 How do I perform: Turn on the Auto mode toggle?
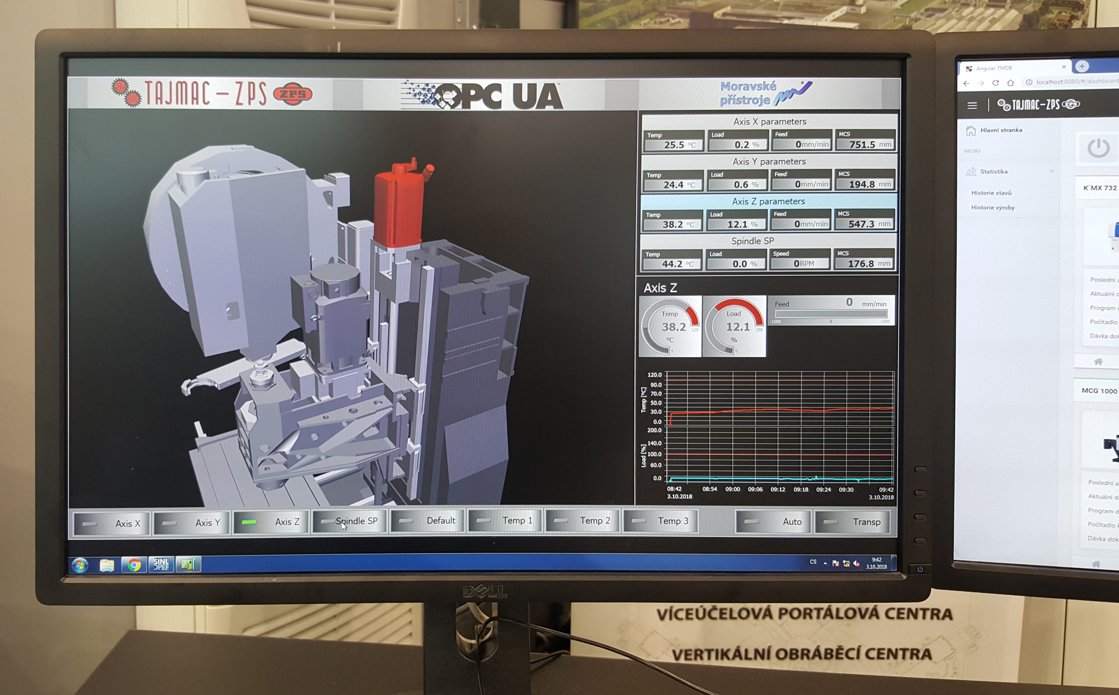click(x=773, y=522)
